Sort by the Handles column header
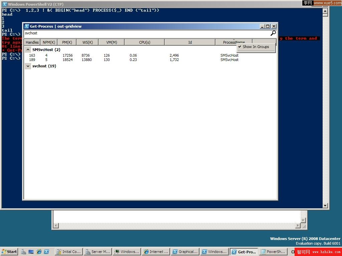This screenshot has height=256, width=342. pos(32,42)
